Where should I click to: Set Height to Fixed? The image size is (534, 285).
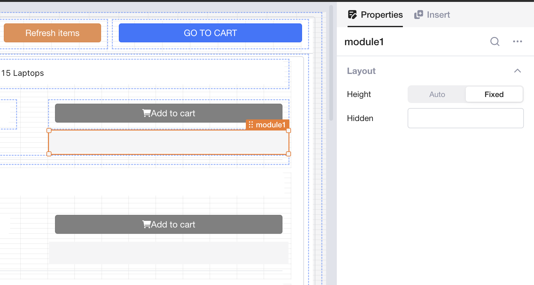[x=494, y=94]
